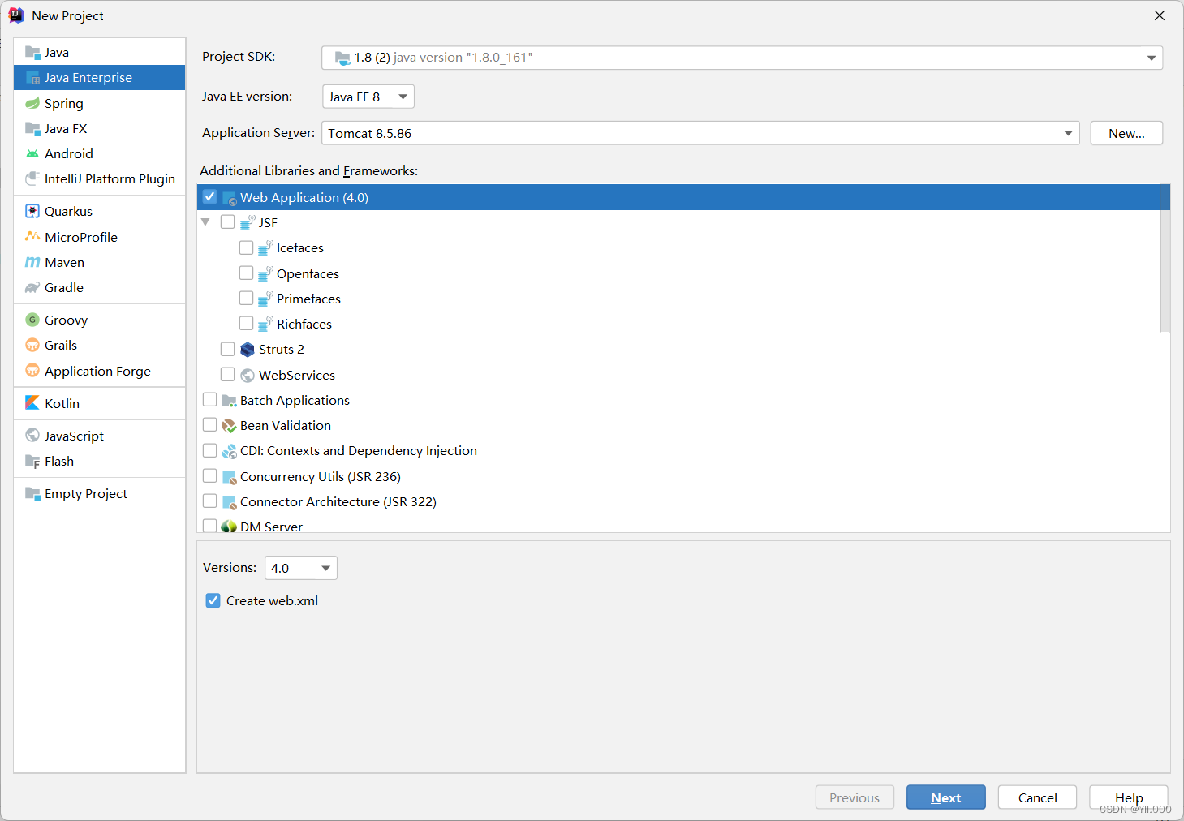Toggle the Create web.xml checkbox

coord(213,600)
